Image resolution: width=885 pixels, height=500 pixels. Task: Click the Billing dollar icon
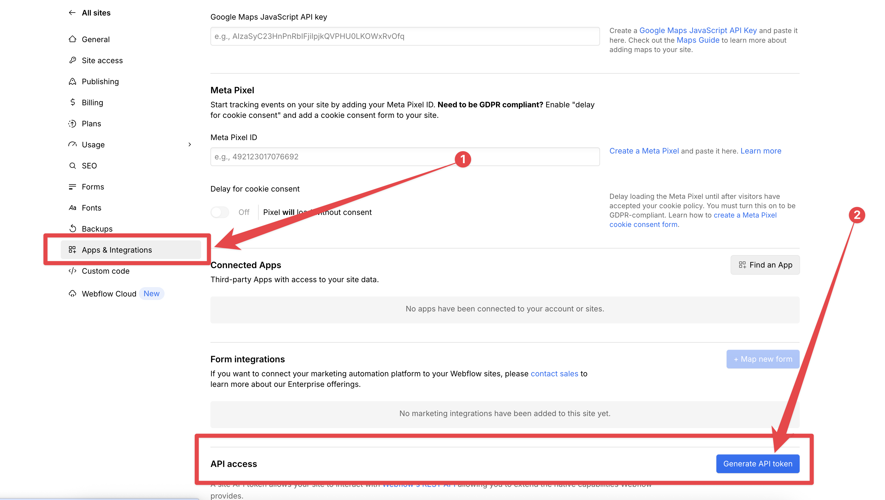[72, 102]
